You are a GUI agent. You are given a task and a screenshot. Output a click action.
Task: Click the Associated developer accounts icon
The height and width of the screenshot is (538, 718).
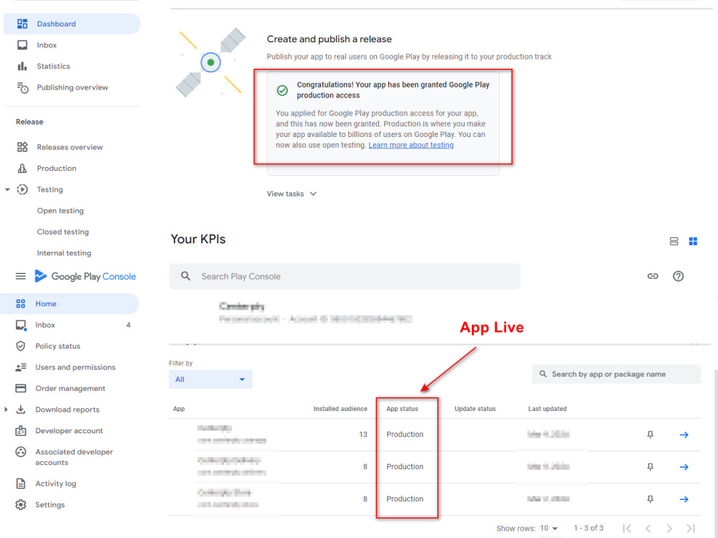pyautogui.click(x=21, y=452)
